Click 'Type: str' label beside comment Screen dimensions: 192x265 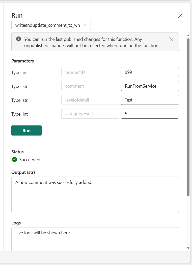tap(19, 86)
